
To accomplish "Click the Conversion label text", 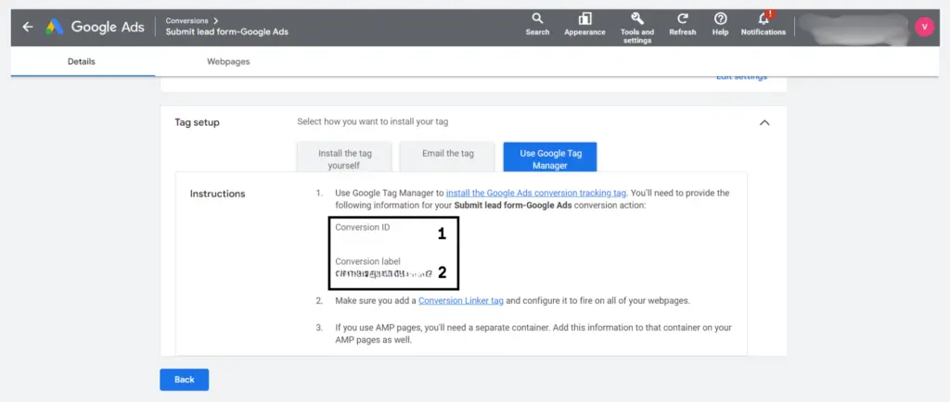I will coord(367,262).
